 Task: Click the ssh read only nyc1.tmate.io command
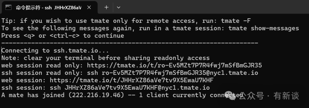click(173, 73)
